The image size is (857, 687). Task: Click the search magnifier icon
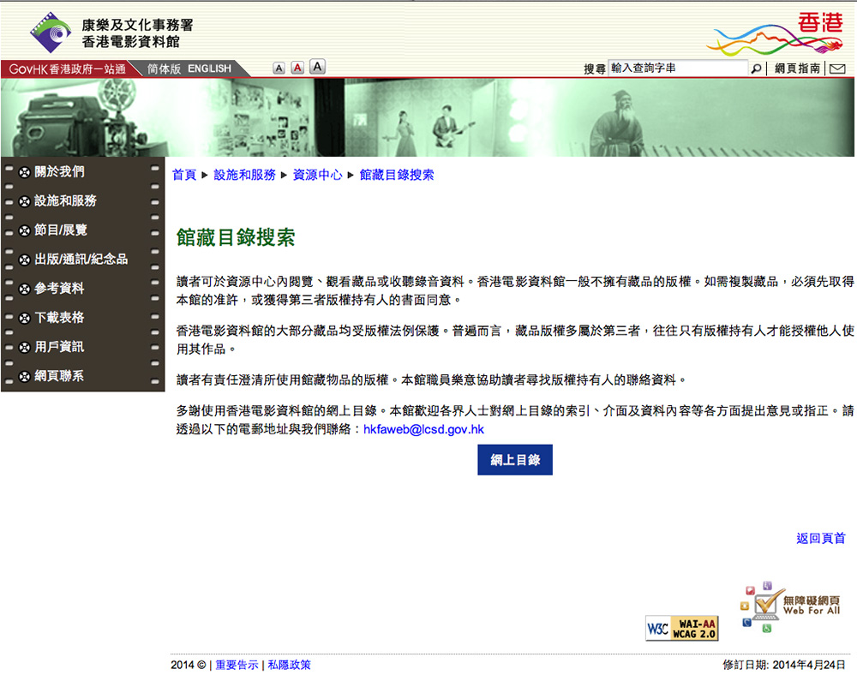[x=757, y=69]
